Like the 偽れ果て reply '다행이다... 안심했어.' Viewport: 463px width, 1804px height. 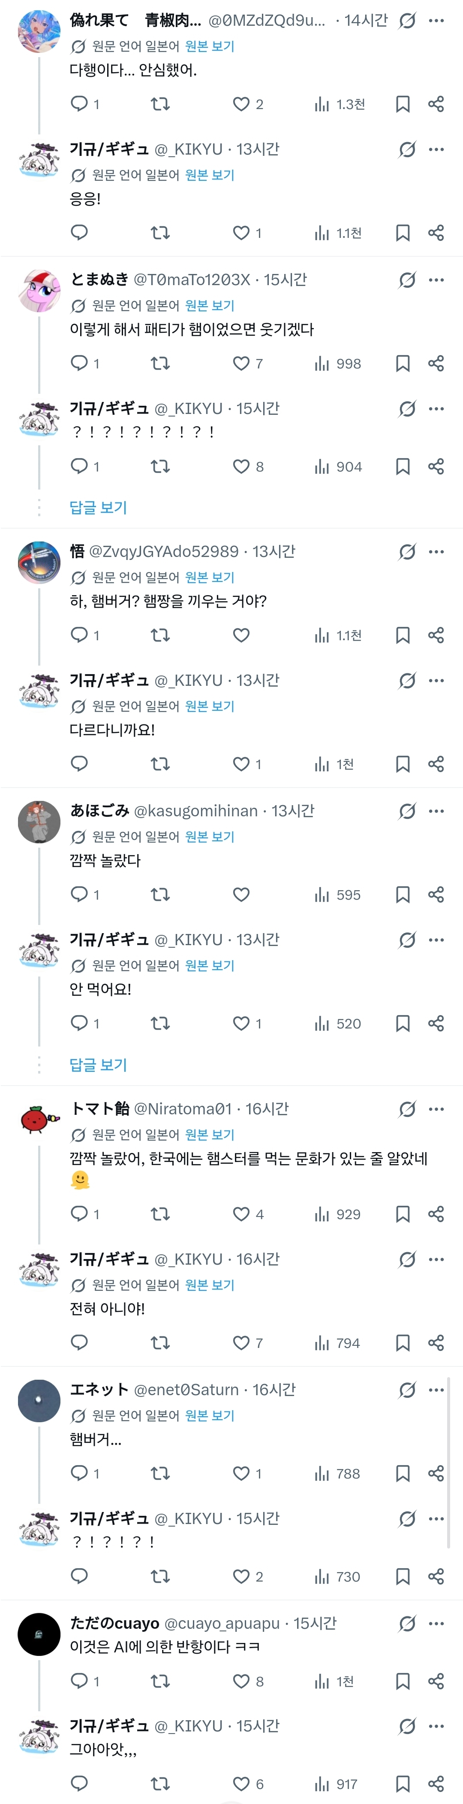[x=241, y=104]
